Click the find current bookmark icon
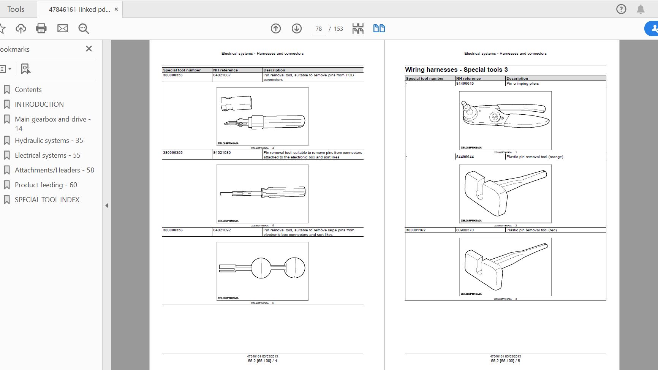 coord(25,69)
